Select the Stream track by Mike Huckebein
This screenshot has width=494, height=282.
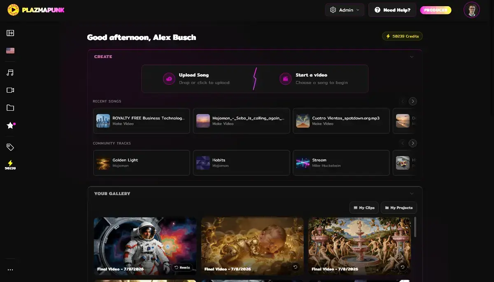[341, 163]
